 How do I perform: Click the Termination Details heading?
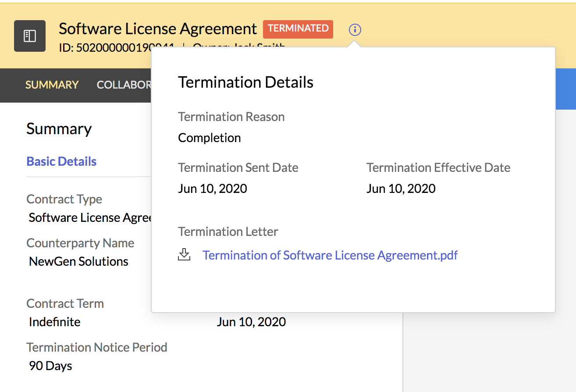pos(245,82)
